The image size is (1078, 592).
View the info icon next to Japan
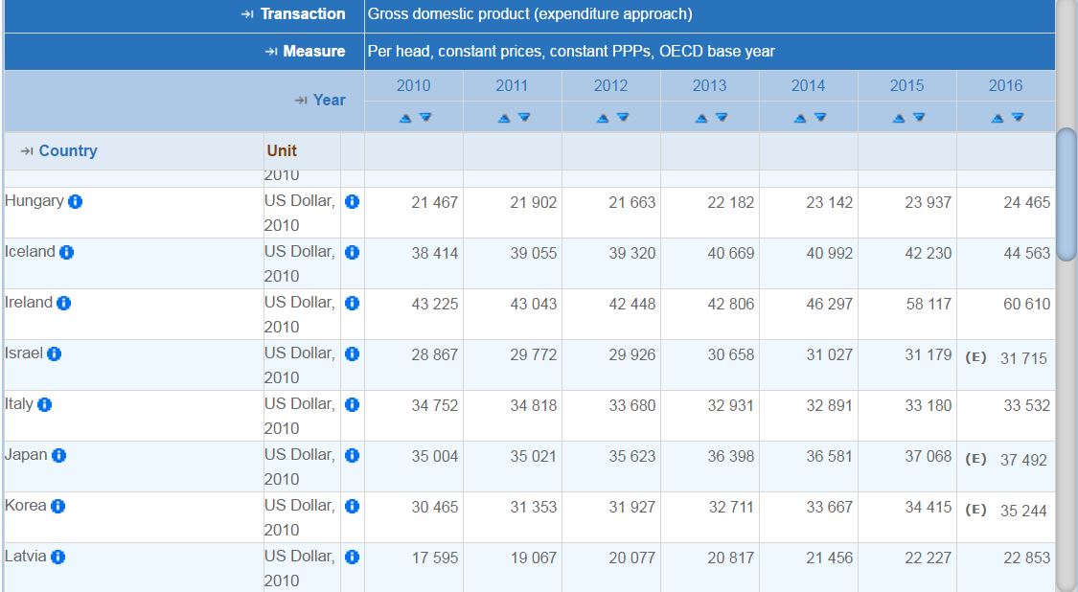click(x=59, y=456)
